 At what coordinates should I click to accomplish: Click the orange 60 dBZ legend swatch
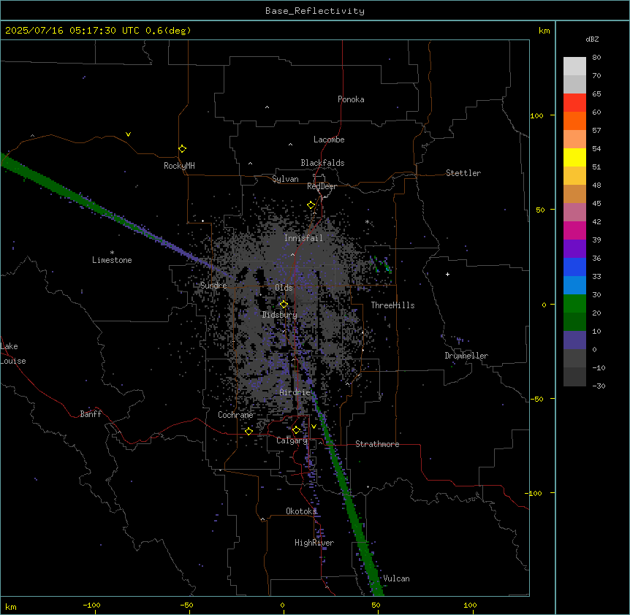tap(574, 121)
